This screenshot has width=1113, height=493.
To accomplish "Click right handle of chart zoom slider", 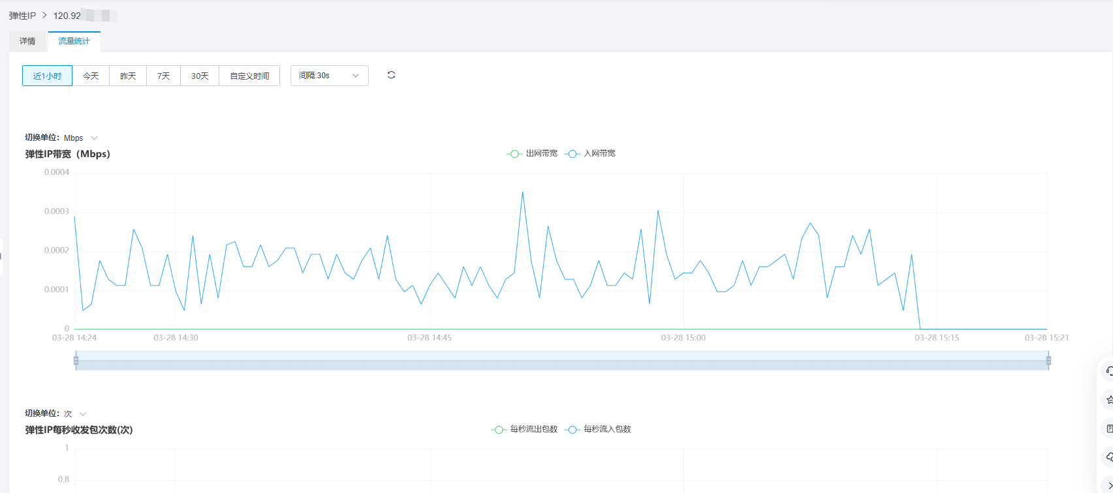I will tap(1048, 361).
